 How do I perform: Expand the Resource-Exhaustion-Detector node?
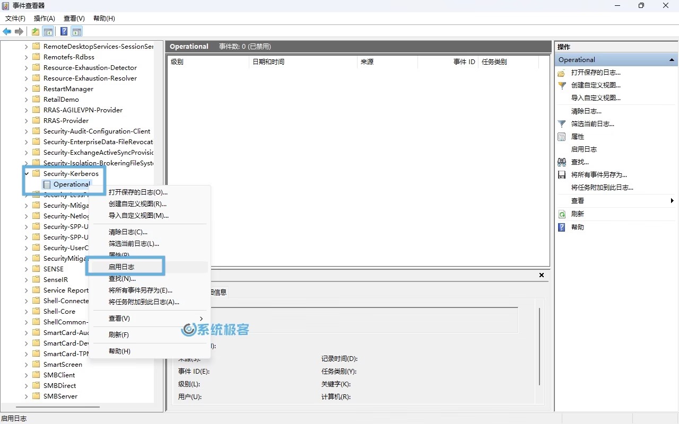pyautogui.click(x=26, y=68)
